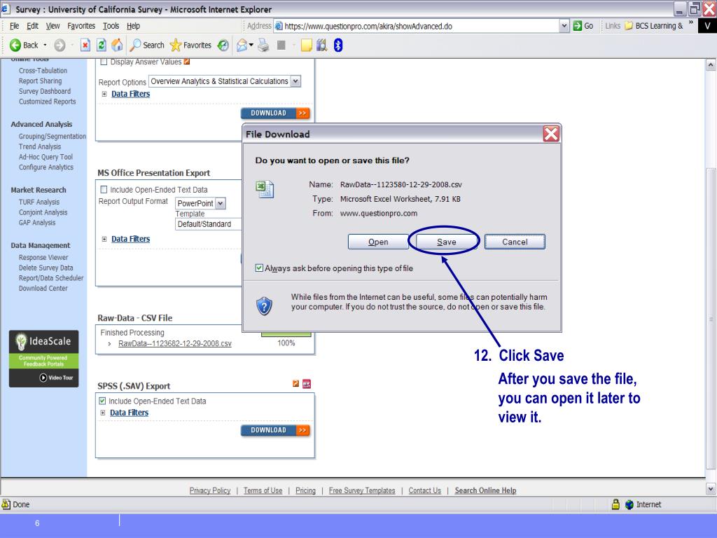Cancel the File Download dialog
The width and height of the screenshot is (717, 538).
[x=515, y=242]
